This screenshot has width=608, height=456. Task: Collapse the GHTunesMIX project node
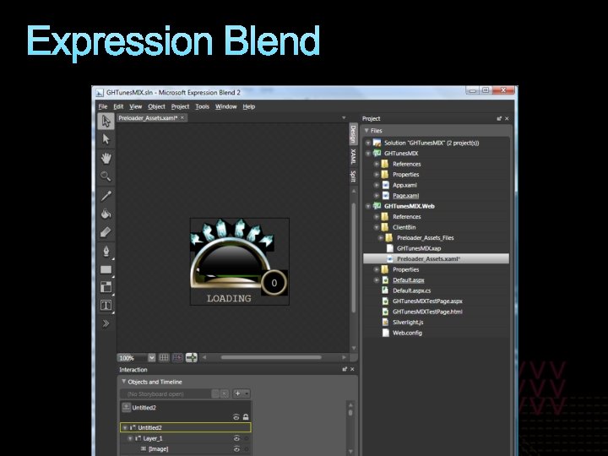pyautogui.click(x=368, y=154)
